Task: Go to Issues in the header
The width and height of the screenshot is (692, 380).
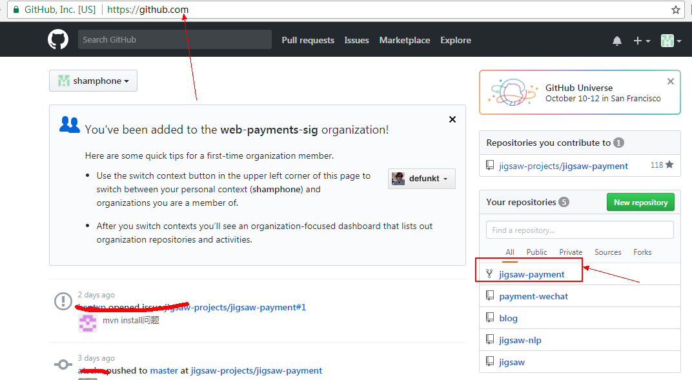Action: [356, 40]
